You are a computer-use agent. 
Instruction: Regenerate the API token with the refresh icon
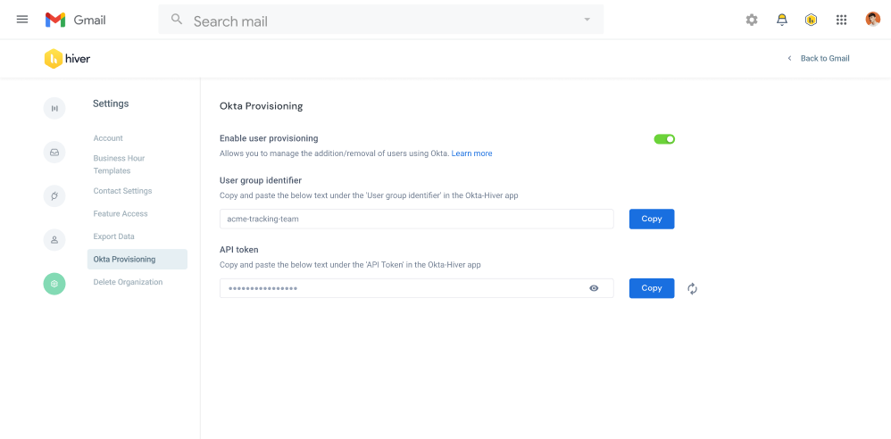point(692,288)
